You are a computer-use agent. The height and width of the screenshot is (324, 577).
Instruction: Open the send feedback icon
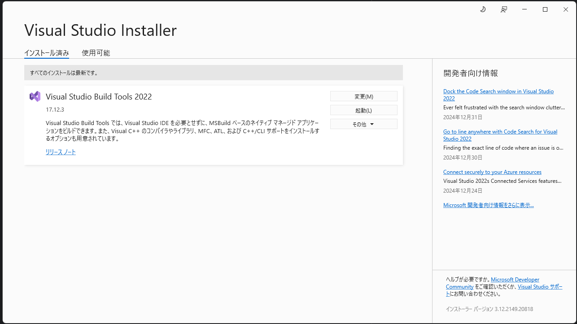(x=504, y=9)
